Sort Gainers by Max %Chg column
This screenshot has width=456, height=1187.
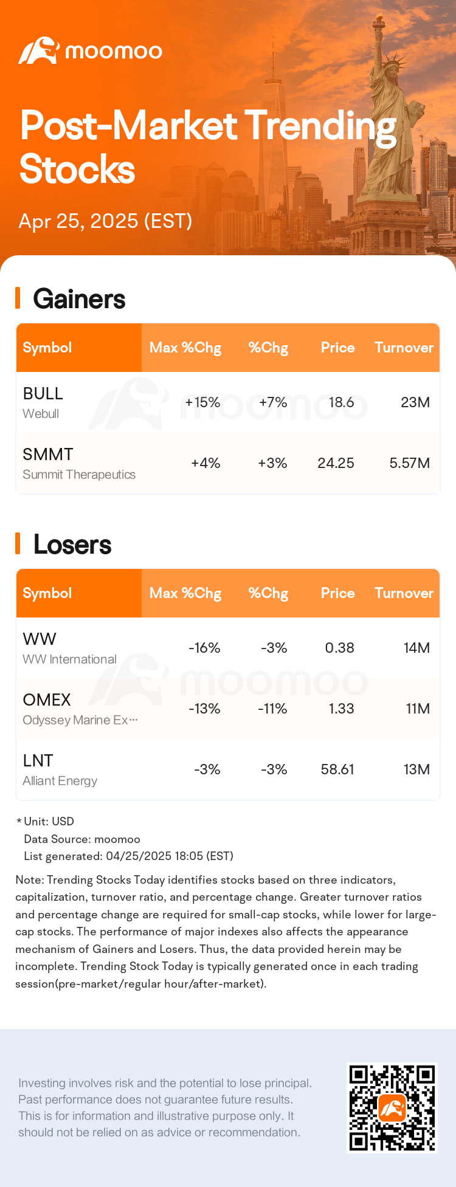pos(185,348)
